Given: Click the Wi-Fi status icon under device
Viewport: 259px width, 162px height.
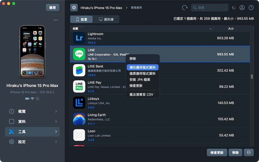Looking at the screenshot, I should (x=32, y=98).
